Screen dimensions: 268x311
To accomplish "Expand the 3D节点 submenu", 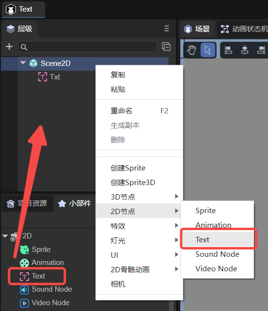I will 176,196.
